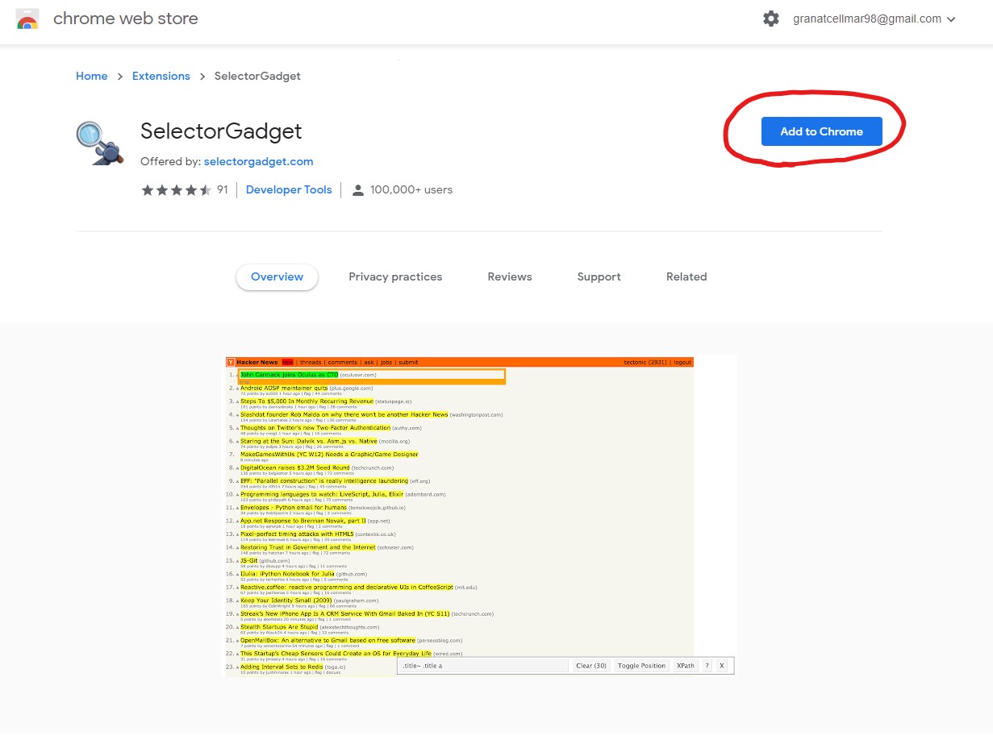Click 'Toggle Position' button in screenshot preview
This screenshot has width=993, height=748.
click(x=641, y=666)
